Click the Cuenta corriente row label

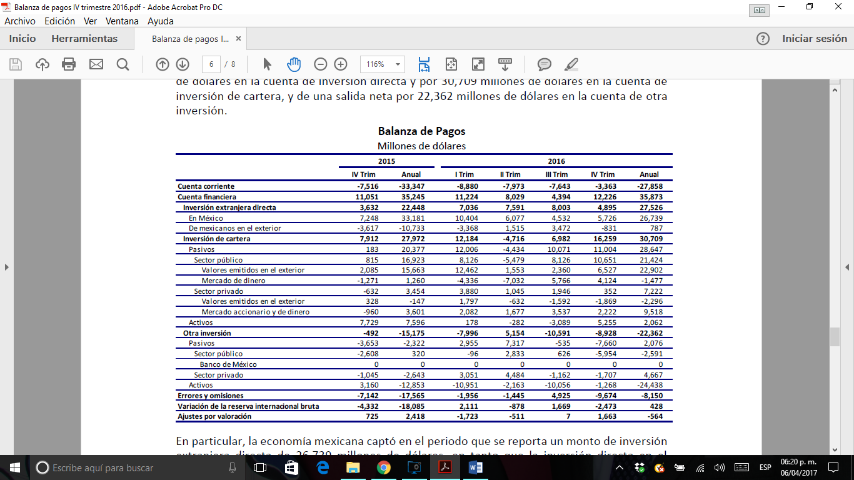click(x=206, y=186)
